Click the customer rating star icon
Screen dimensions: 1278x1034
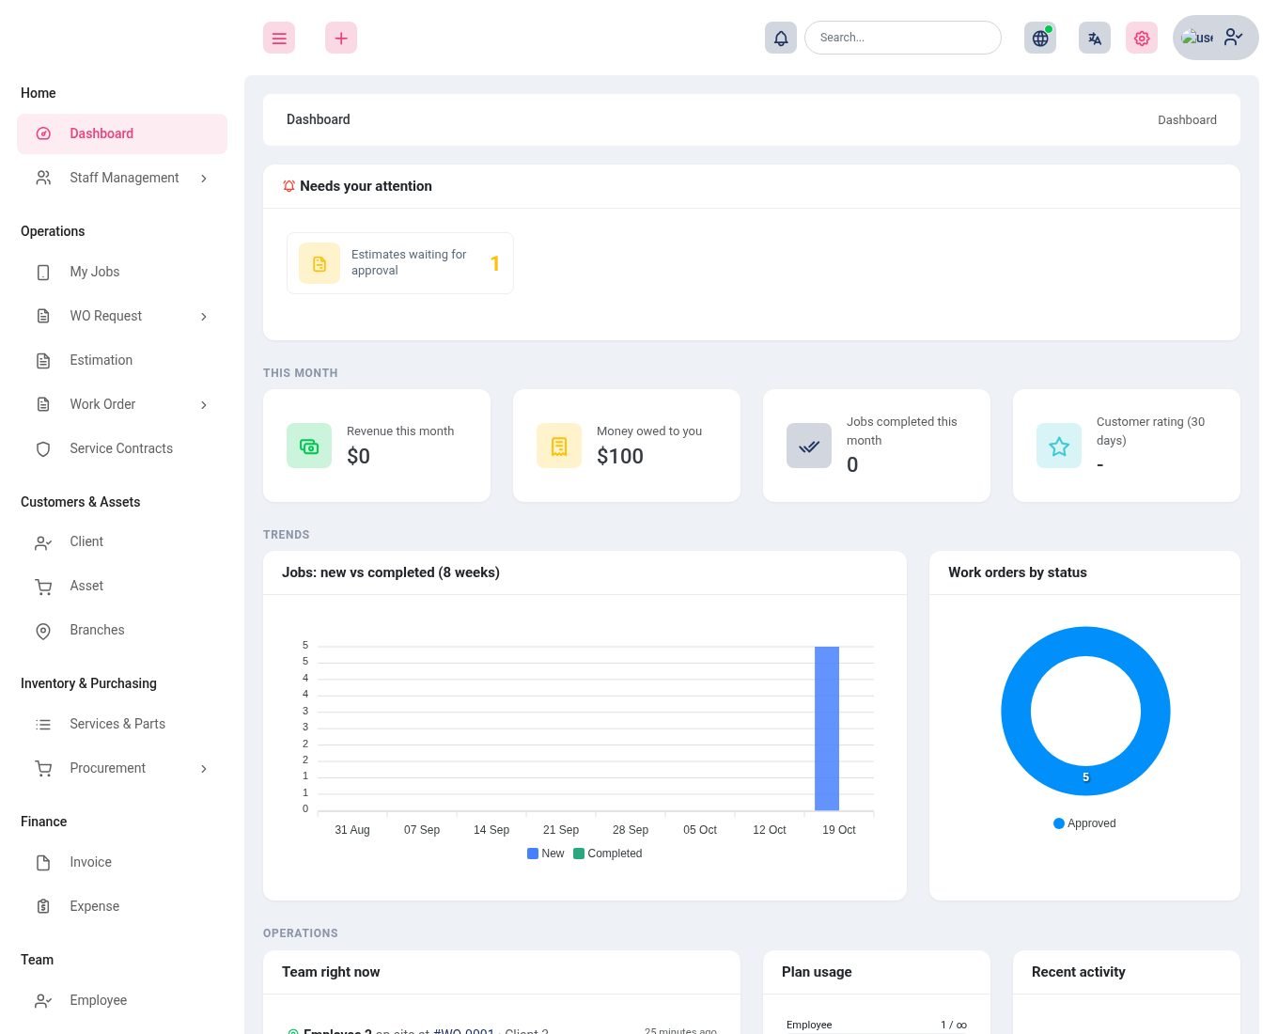coord(1059,446)
